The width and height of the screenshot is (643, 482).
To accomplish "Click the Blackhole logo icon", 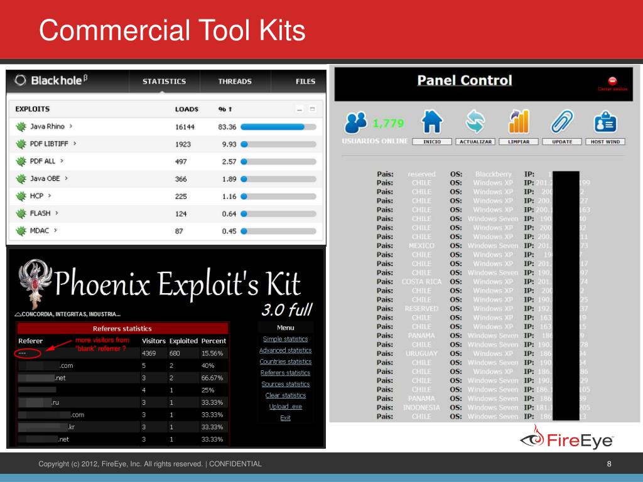I will (20, 80).
